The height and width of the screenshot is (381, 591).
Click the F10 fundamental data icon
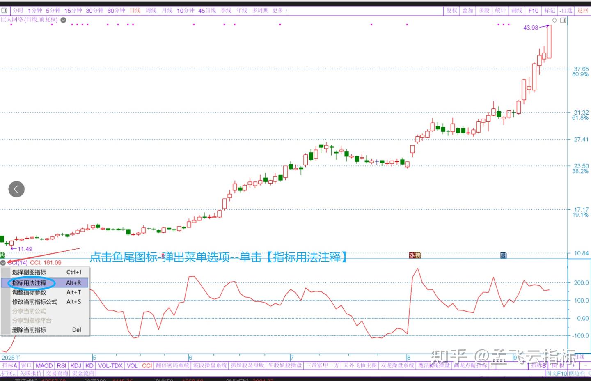[533, 11]
